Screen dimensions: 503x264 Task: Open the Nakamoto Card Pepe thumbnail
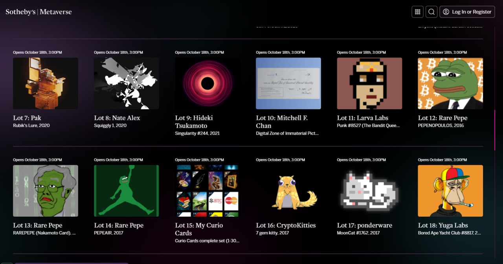click(x=46, y=191)
